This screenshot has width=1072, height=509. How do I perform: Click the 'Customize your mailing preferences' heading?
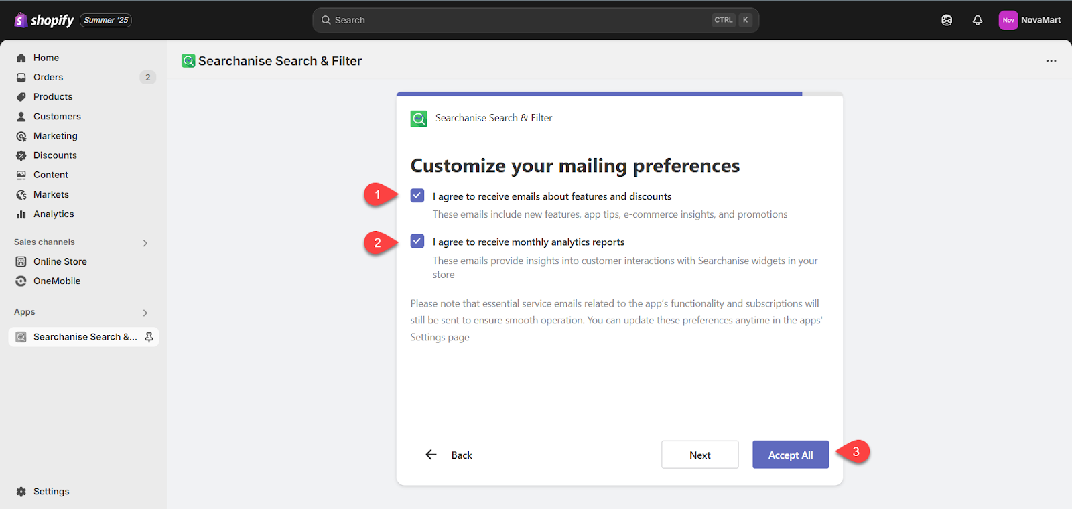click(575, 165)
